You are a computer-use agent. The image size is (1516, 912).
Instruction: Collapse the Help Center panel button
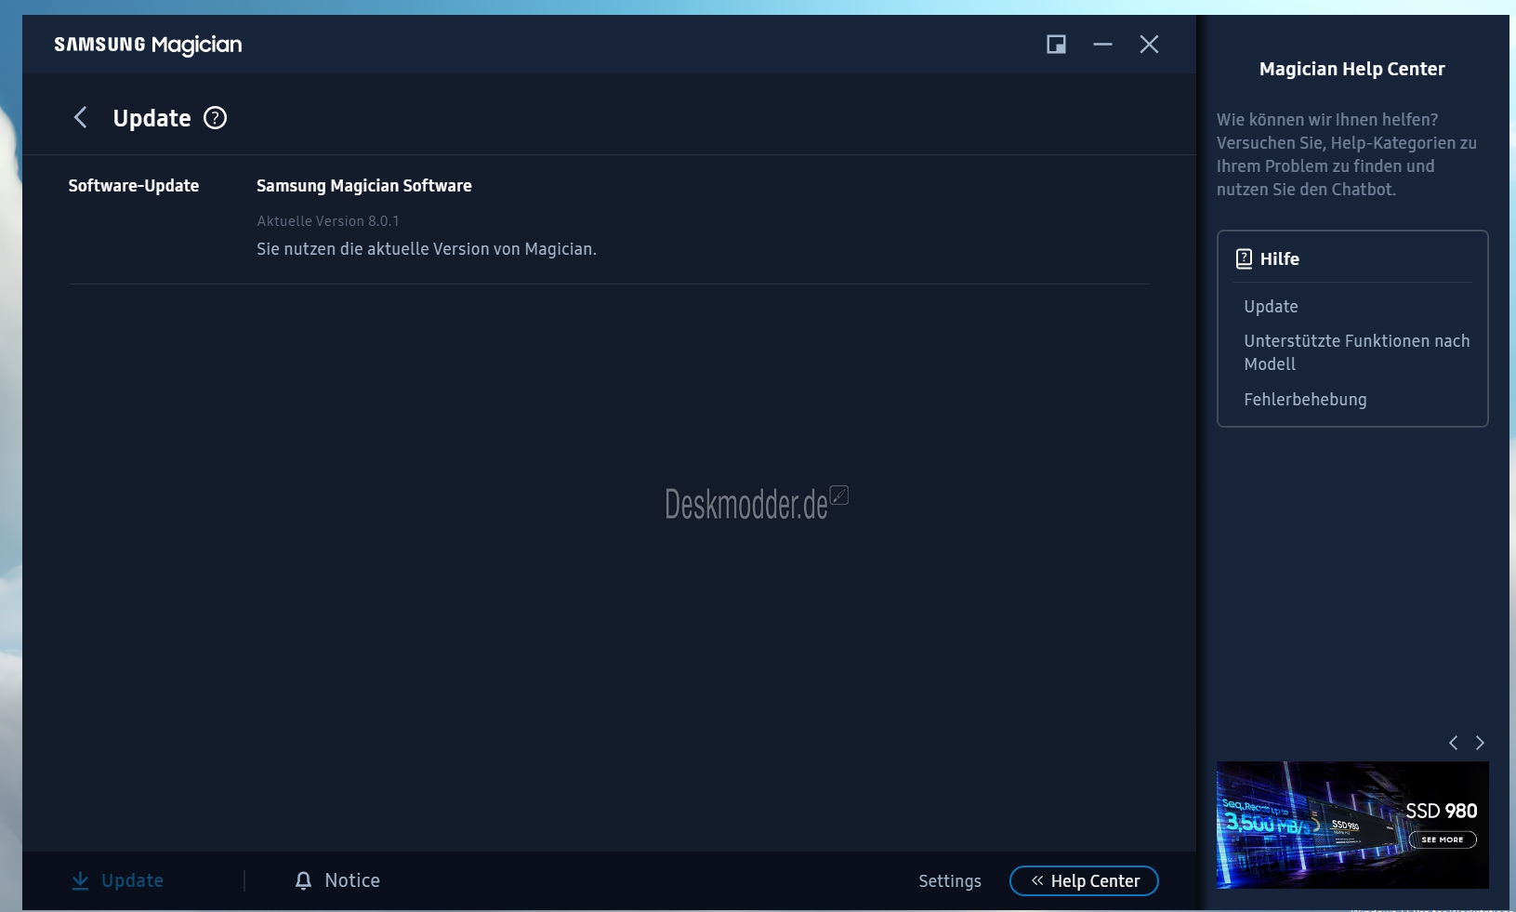1084,881
